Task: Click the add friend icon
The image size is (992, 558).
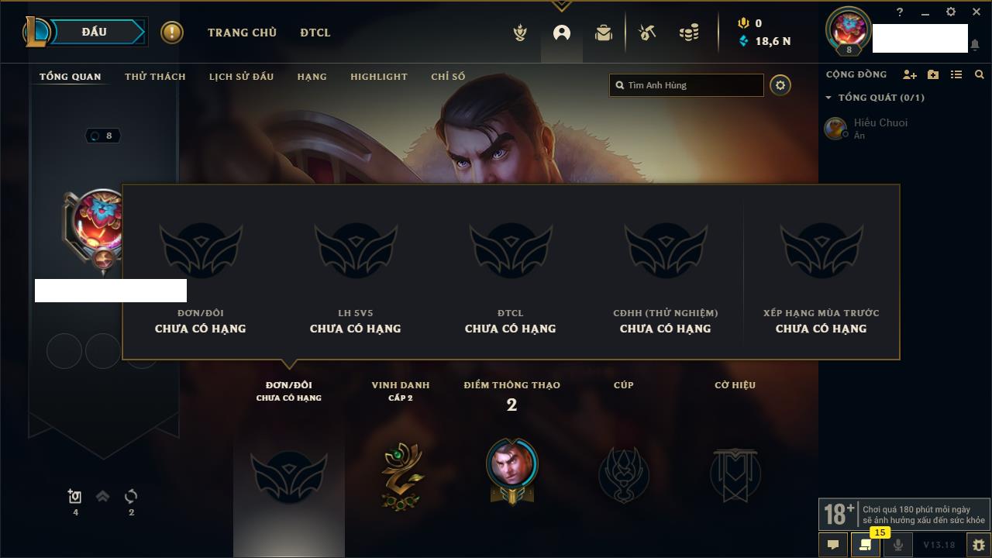Action: 910,74
